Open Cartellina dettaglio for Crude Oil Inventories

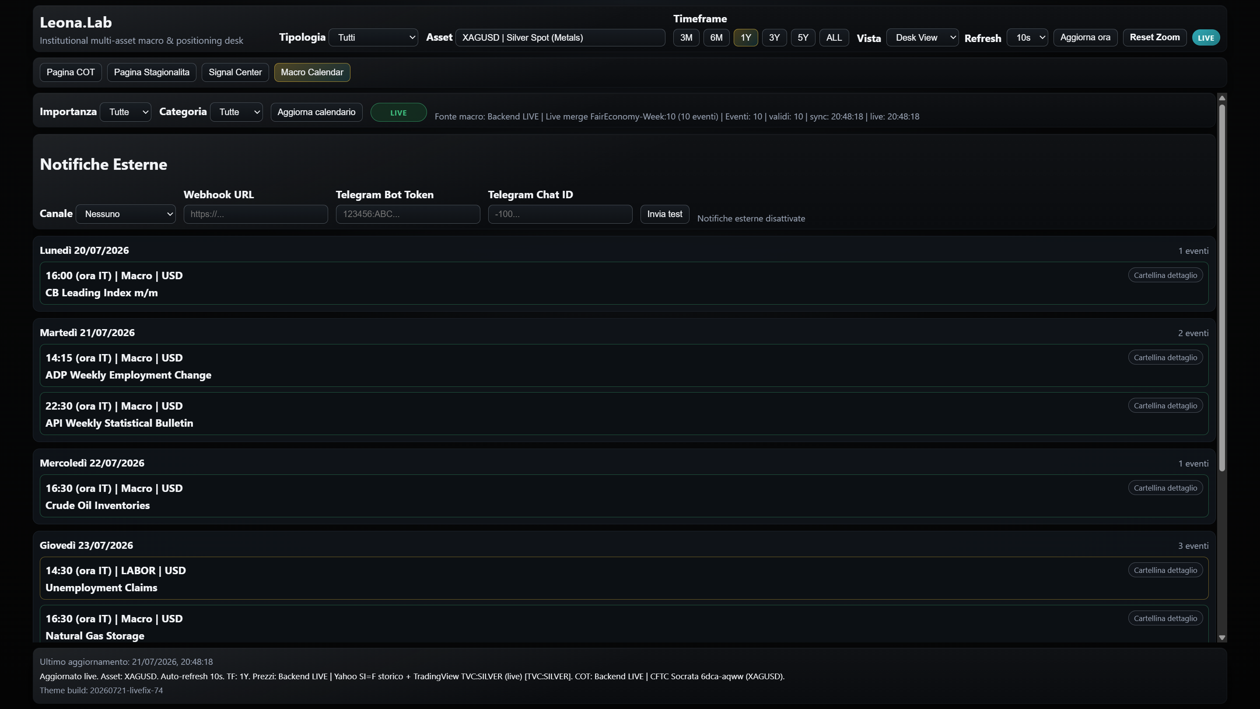tap(1165, 488)
